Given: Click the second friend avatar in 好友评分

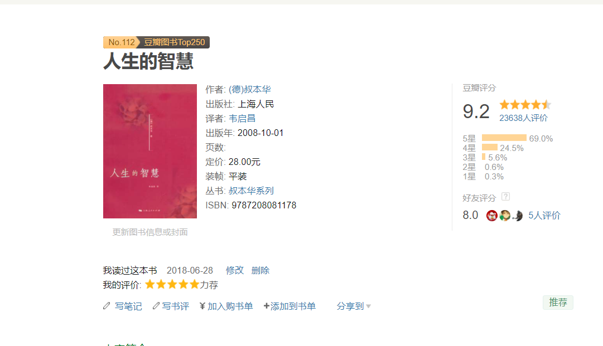Looking at the screenshot, I should click(505, 216).
